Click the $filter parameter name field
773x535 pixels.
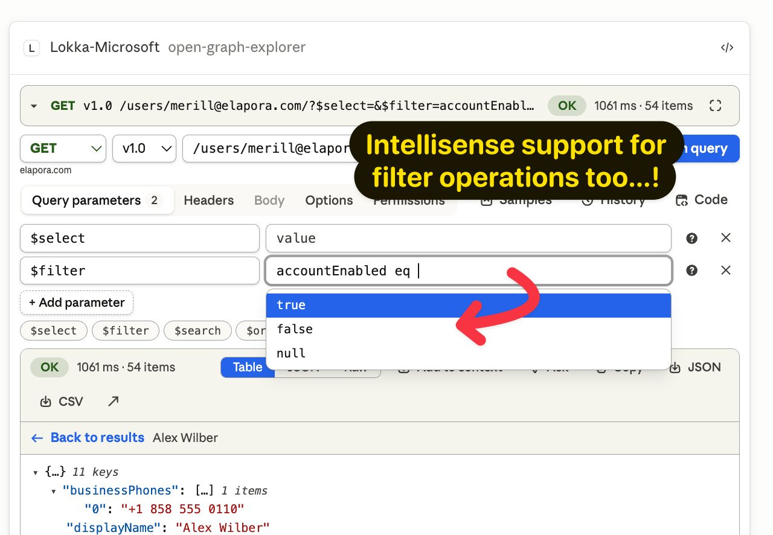click(140, 271)
